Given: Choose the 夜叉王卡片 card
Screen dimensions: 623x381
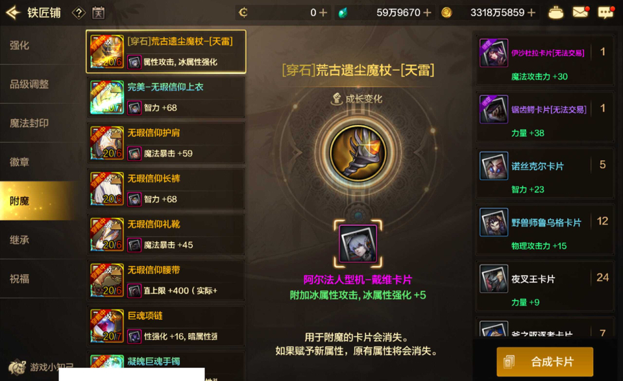Looking at the screenshot, I should pyautogui.click(x=545, y=286).
